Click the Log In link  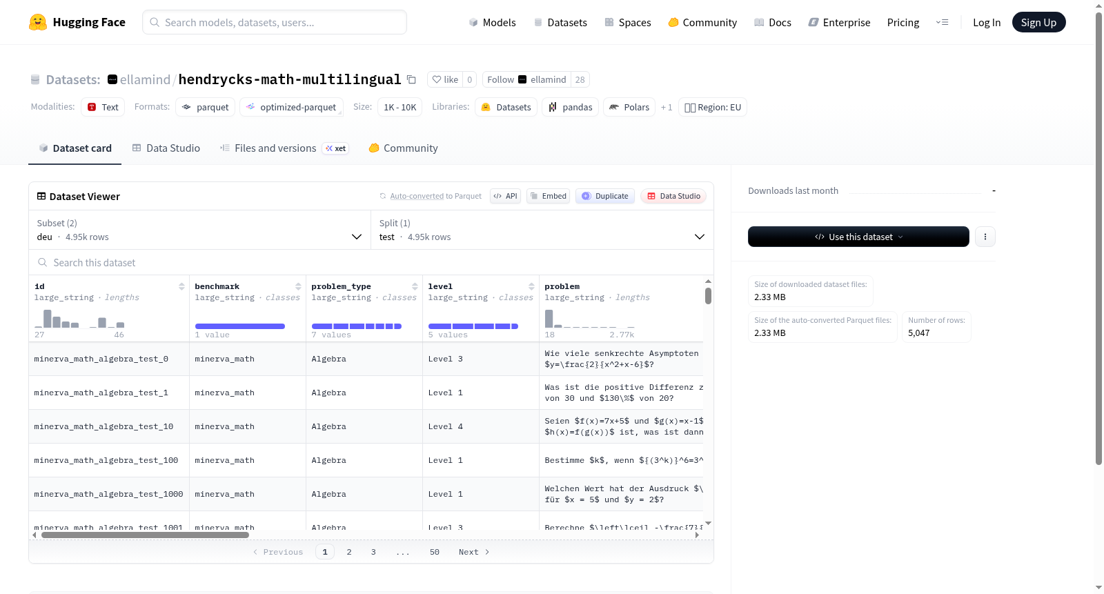tap(987, 23)
